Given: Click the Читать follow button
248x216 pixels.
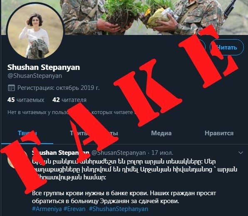Looking at the screenshot, I should [x=227, y=47].
